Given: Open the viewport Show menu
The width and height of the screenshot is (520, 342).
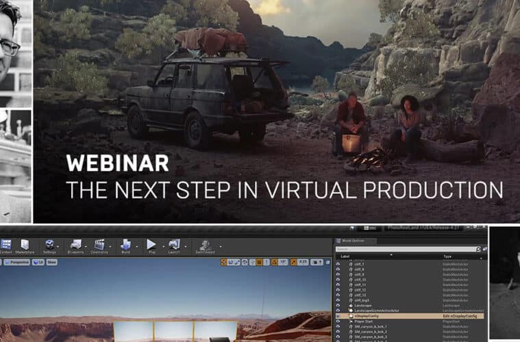Looking at the screenshot, I should tap(52, 262).
